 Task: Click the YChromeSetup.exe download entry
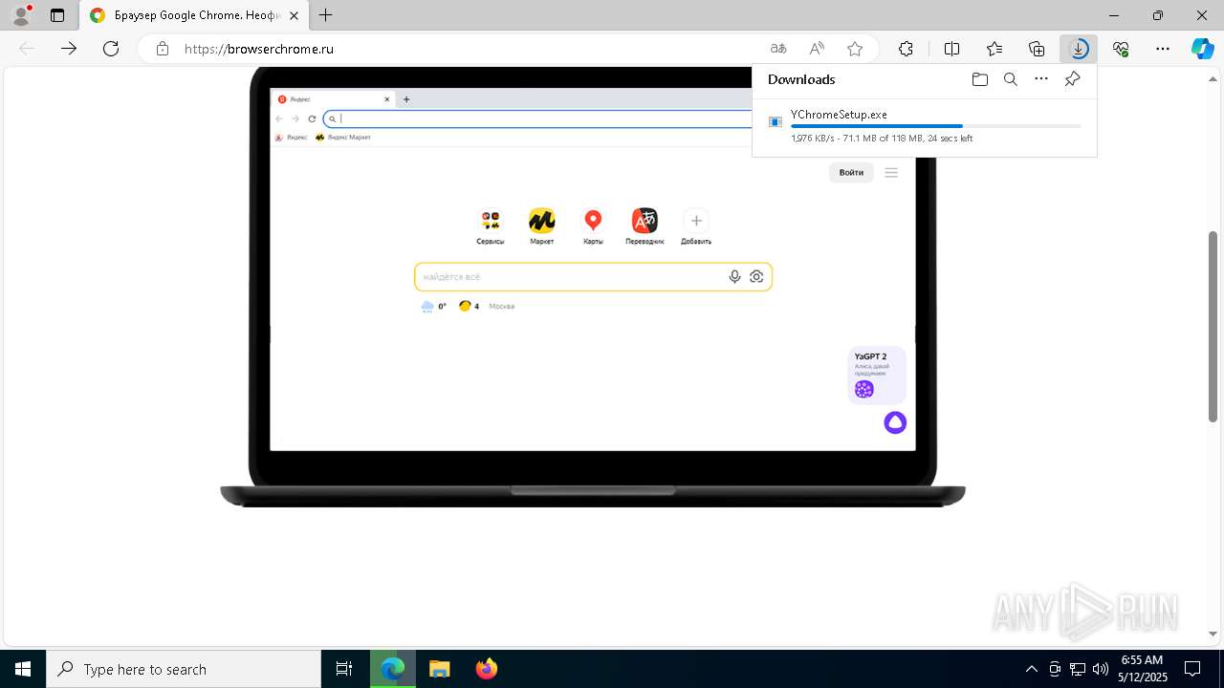pos(924,125)
